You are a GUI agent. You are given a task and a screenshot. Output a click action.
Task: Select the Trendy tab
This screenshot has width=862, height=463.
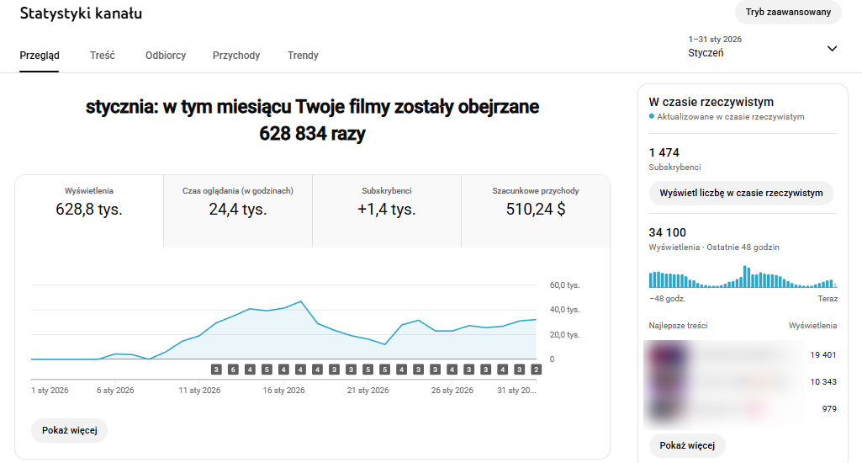point(303,56)
